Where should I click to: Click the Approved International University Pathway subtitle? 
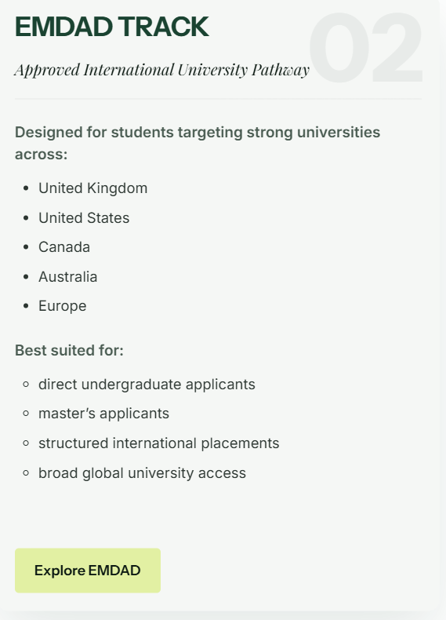click(x=162, y=70)
